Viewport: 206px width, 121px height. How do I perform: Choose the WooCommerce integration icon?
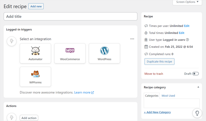pos(70,50)
